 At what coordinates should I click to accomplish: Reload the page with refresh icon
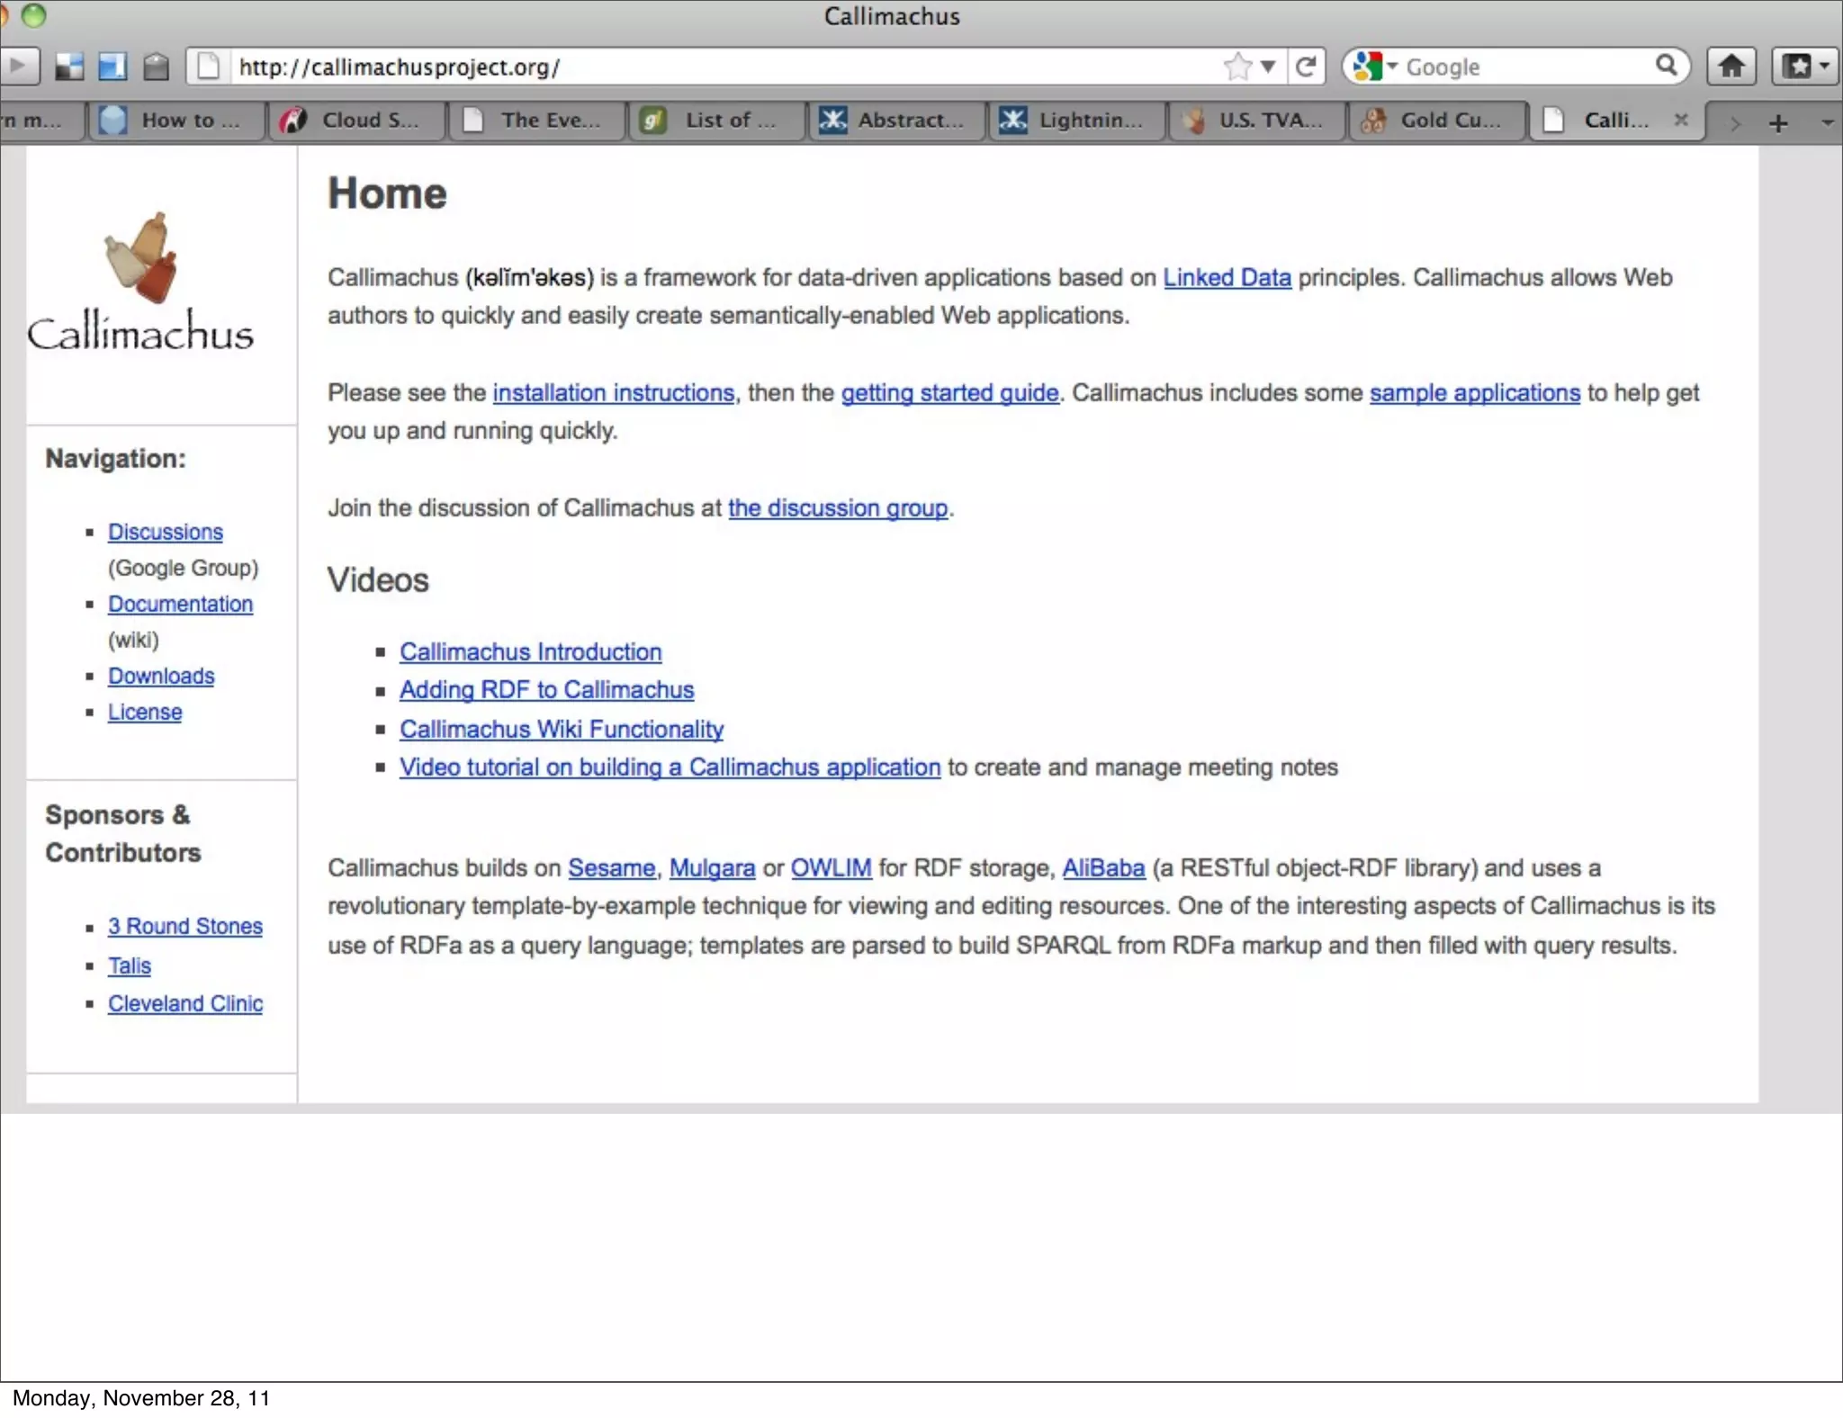(x=1306, y=67)
